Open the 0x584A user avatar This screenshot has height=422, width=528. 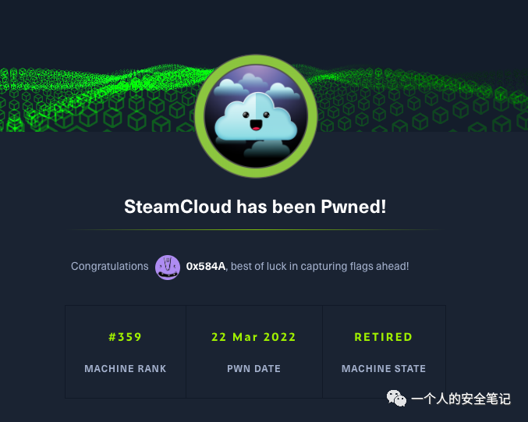168,267
